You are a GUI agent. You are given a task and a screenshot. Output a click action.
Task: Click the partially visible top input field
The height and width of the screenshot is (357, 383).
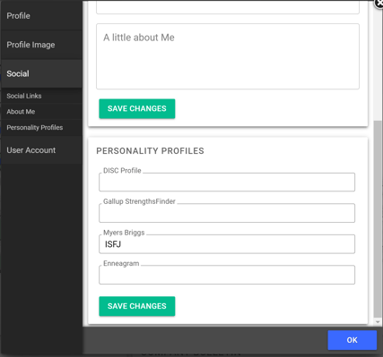(x=228, y=7)
